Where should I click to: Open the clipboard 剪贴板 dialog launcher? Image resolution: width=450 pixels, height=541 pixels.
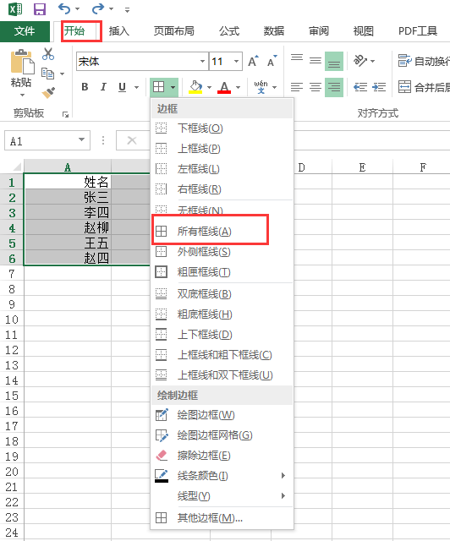point(65,114)
